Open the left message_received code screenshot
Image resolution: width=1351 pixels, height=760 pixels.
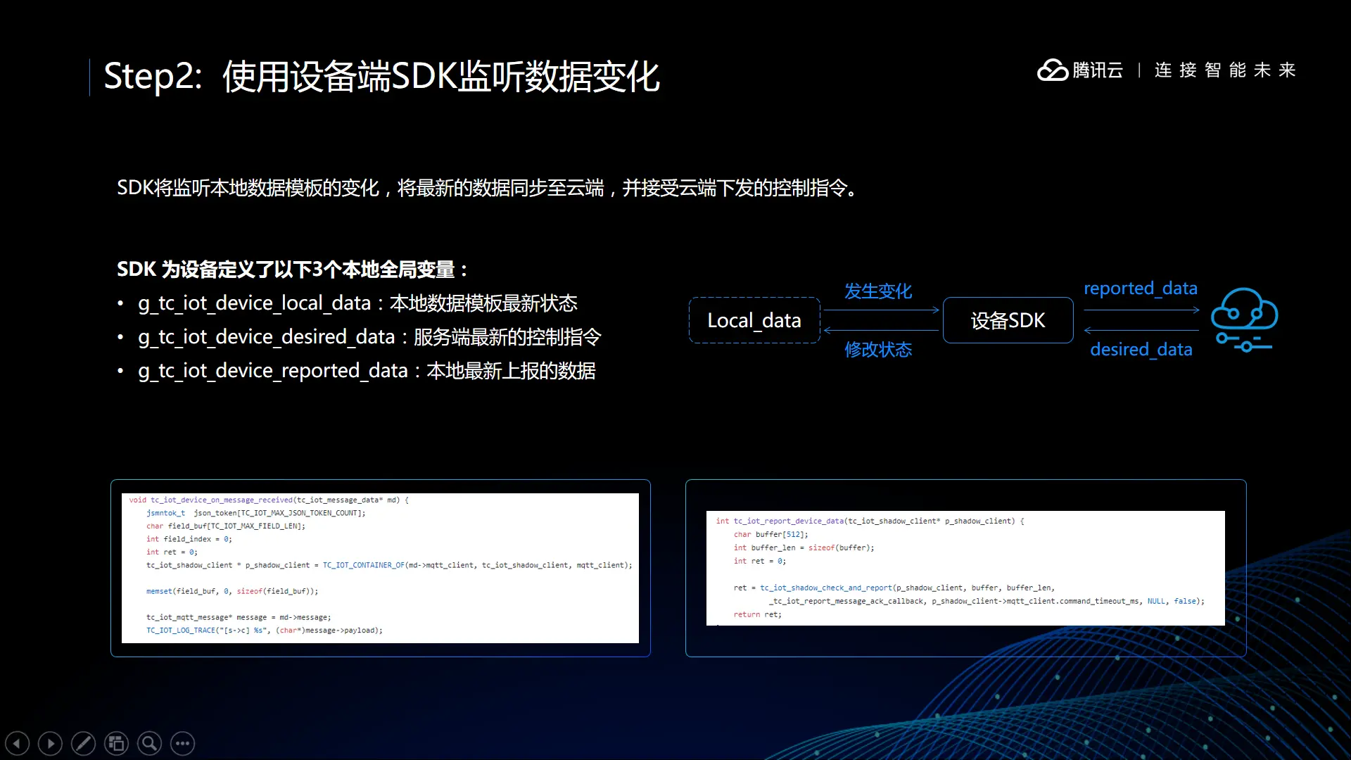[380, 567]
